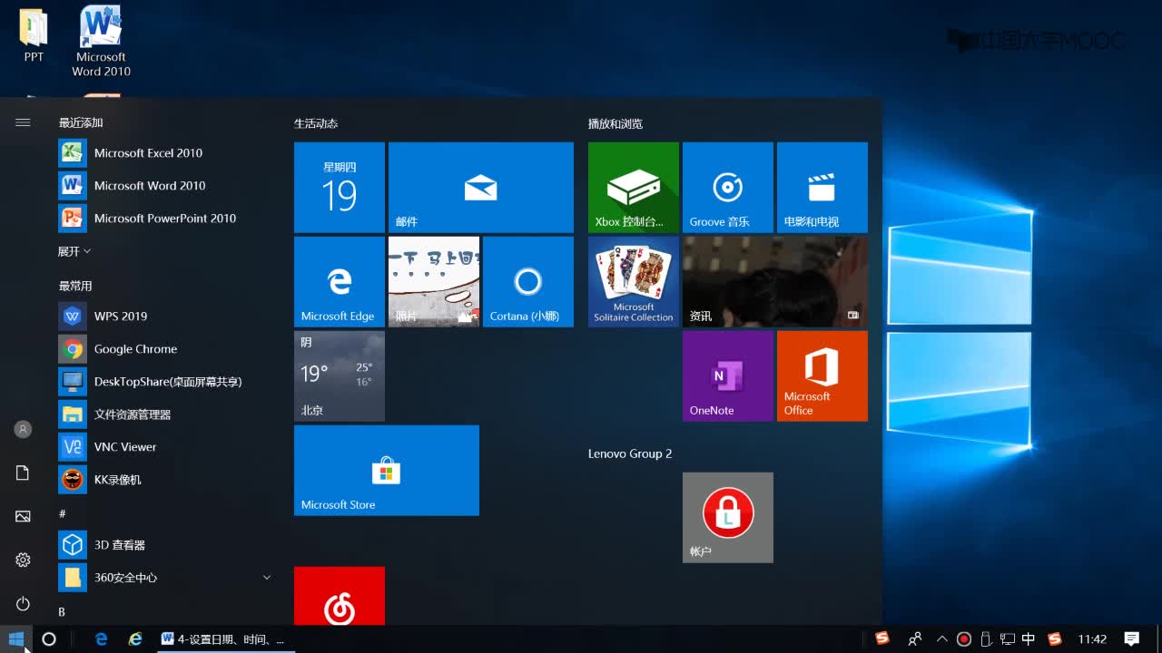Open 文件资源管理器 file explorer
This screenshot has width=1162, height=653.
pyautogui.click(x=165, y=414)
